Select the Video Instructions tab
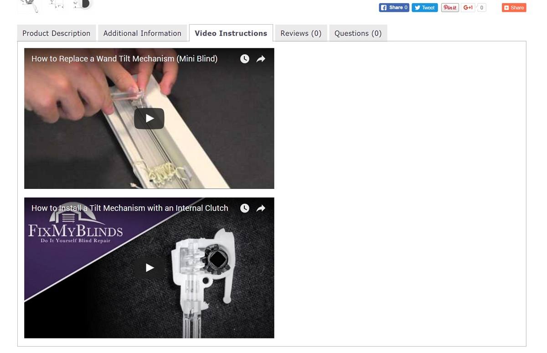Image resolution: width=547 pixels, height=353 pixels. pyautogui.click(x=231, y=33)
